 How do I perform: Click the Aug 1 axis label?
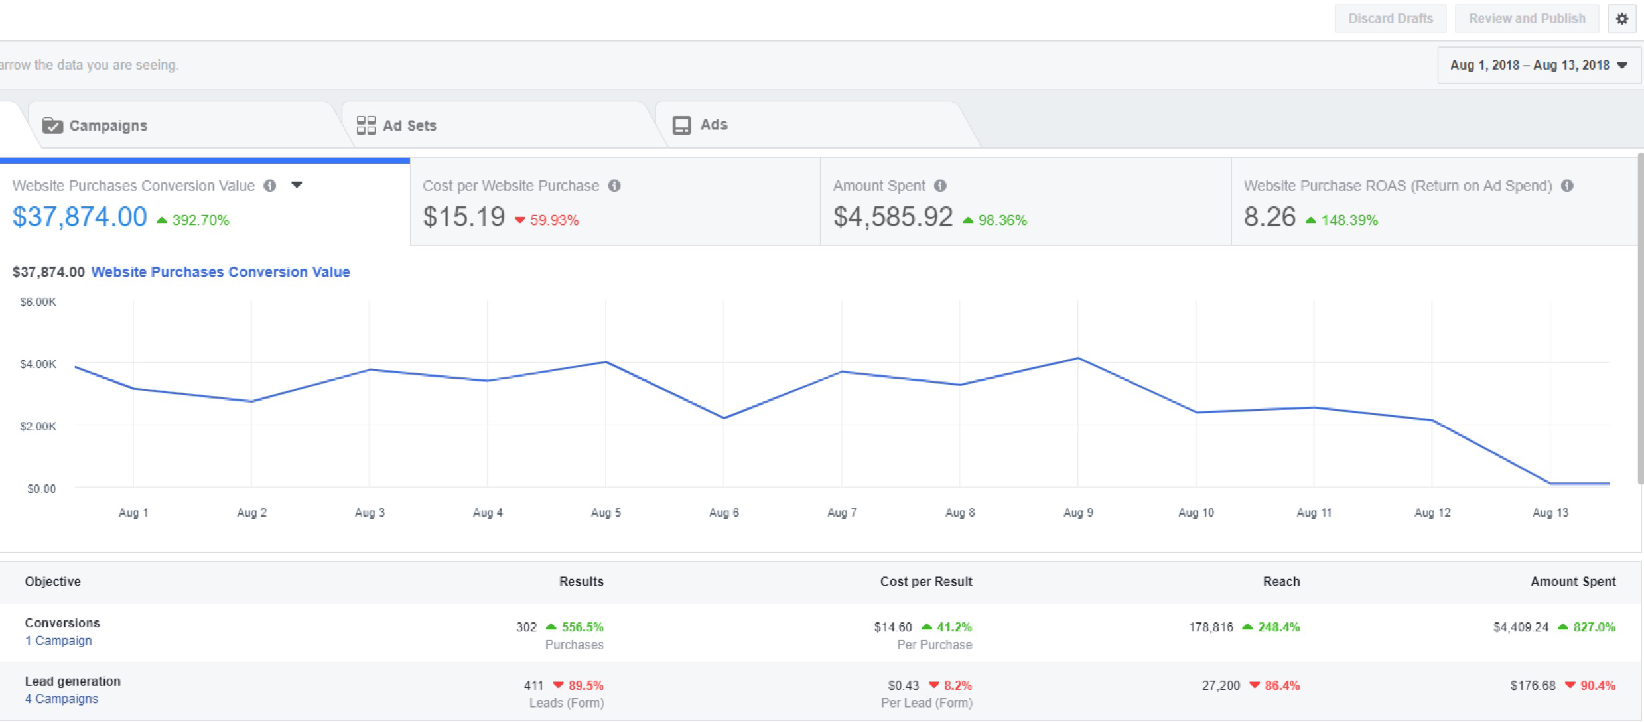coord(133,513)
